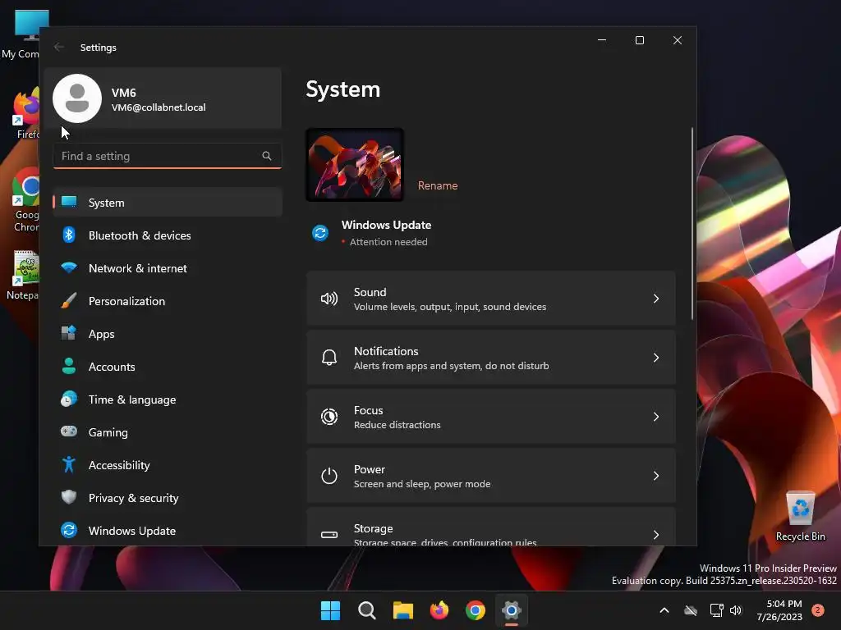Screen dimensions: 841x630
Task: Open the Accessibility section
Action: tap(168, 464)
